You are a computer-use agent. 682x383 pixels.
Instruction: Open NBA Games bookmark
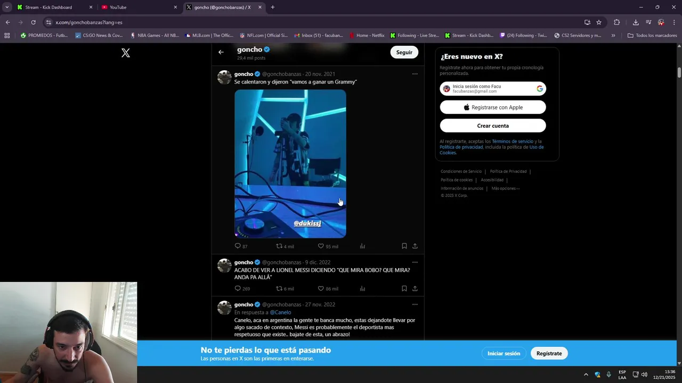tap(155, 36)
